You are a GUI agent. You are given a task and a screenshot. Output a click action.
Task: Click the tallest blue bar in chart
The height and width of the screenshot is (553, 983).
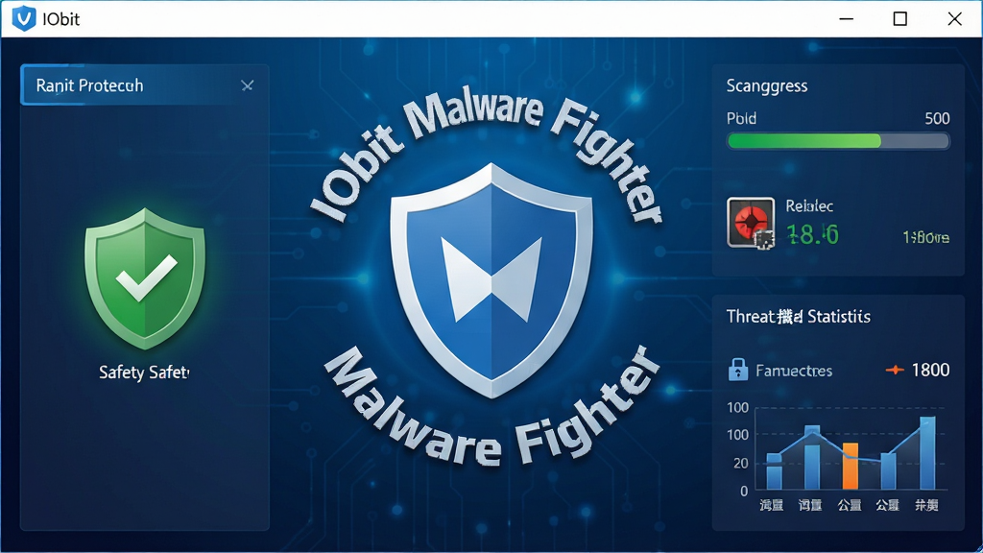click(927, 453)
